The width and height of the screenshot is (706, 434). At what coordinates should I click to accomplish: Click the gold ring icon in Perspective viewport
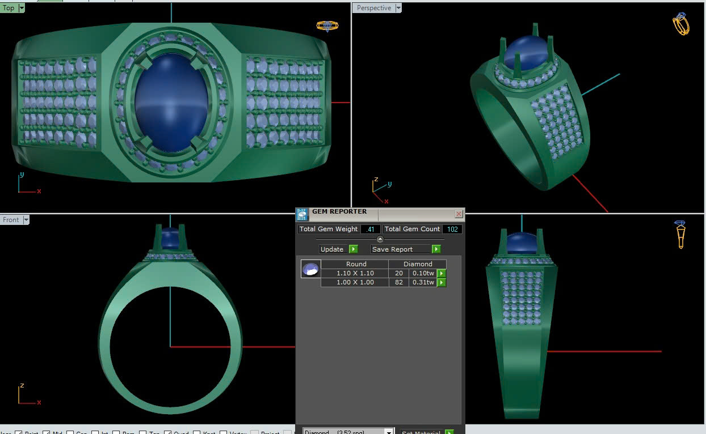click(680, 23)
